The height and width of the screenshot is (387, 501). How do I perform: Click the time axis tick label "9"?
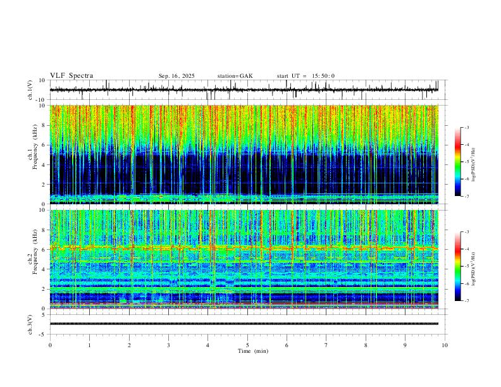[x=405, y=345]
